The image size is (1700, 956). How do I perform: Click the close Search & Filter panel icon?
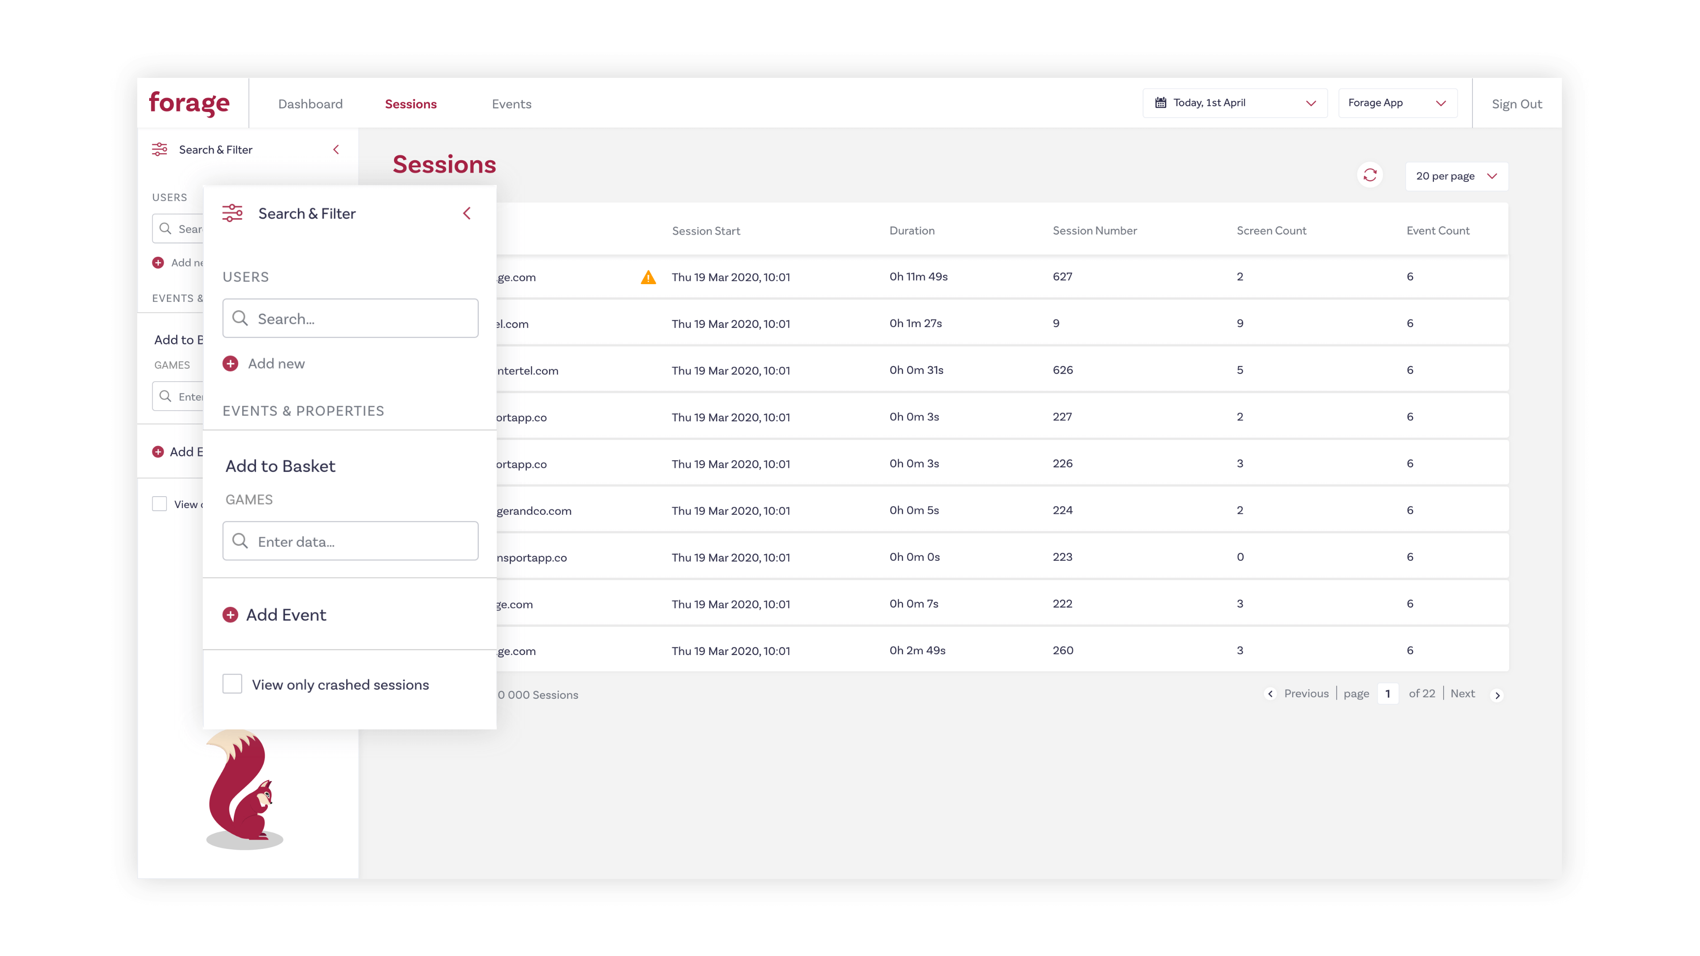(x=467, y=214)
